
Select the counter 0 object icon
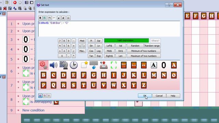164,65
